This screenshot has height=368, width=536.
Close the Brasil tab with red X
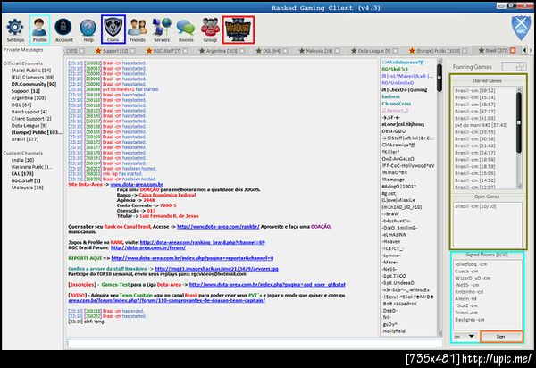(x=513, y=50)
